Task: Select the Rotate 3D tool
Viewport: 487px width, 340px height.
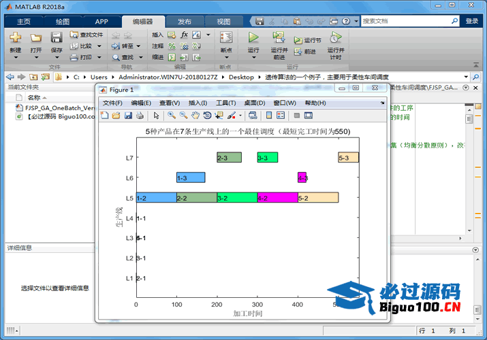Action: point(207,116)
